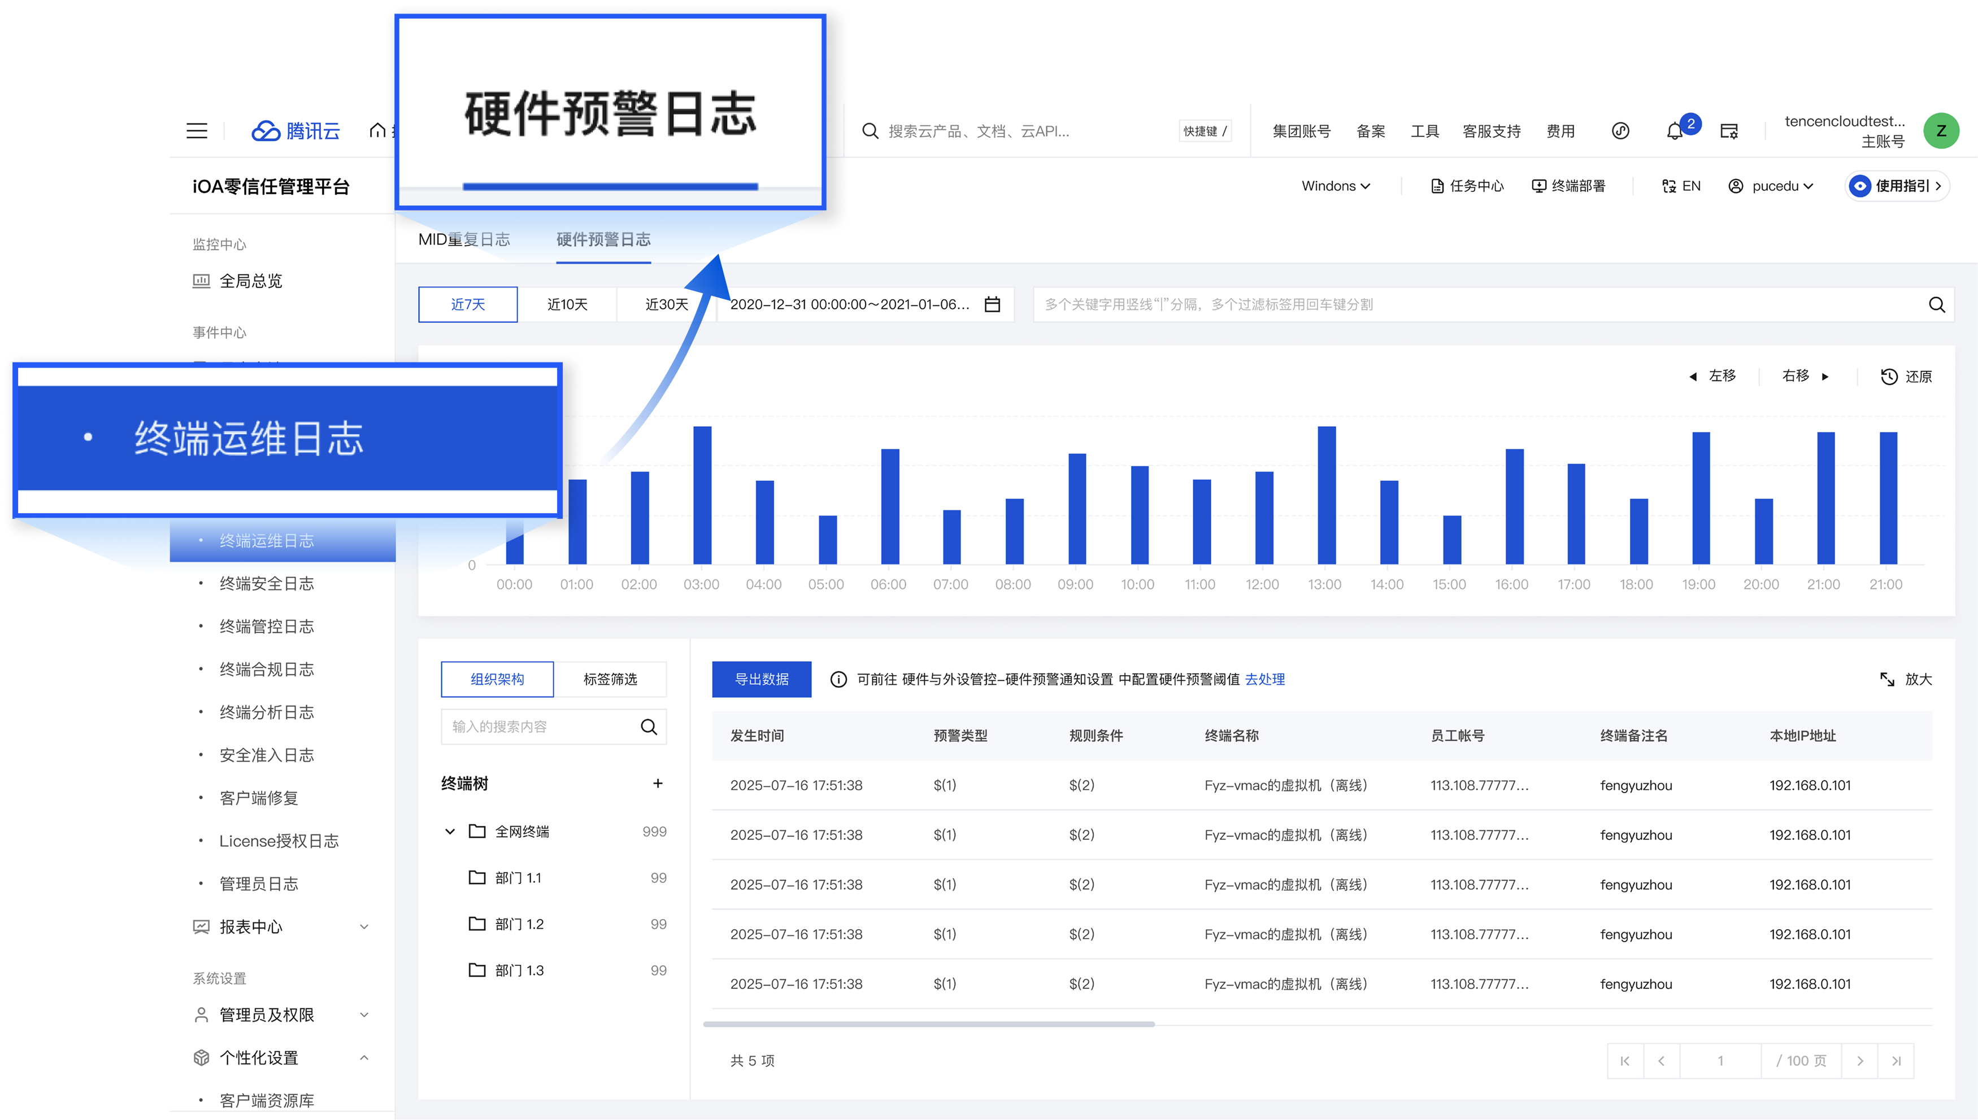1978x1120 pixels.
Task: Click the hamburger menu beside Tencent Cloud logo
Action: [197, 131]
